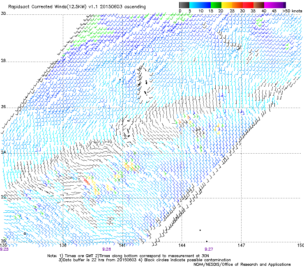The image size is (304, 267).
Task: Click the yellow 20-25 knots legend swatch
Action: [227, 5]
